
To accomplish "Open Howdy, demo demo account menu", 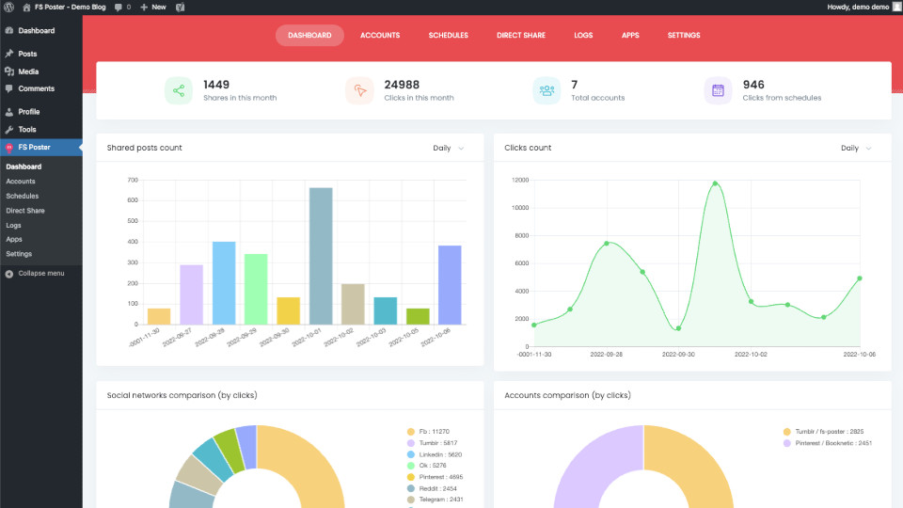I will click(x=863, y=7).
